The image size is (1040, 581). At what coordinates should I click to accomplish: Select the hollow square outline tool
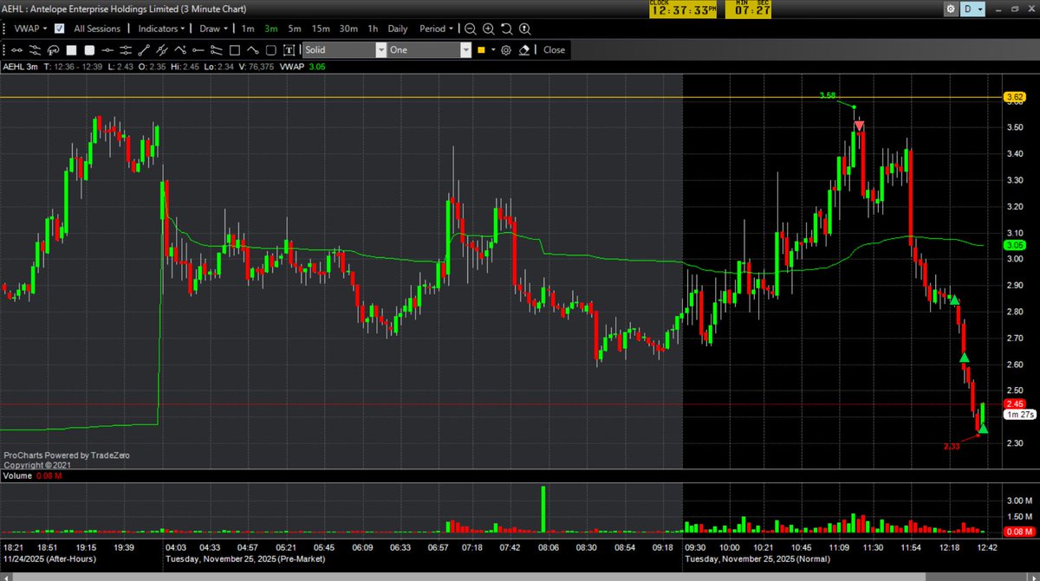point(234,50)
